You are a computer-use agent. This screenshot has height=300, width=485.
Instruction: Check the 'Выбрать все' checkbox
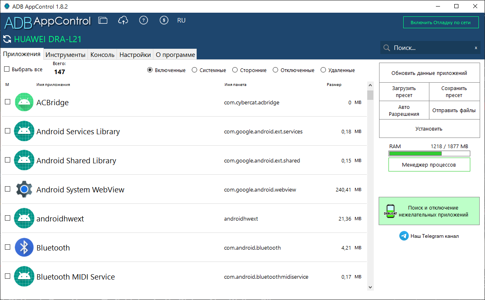click(7, 69)
